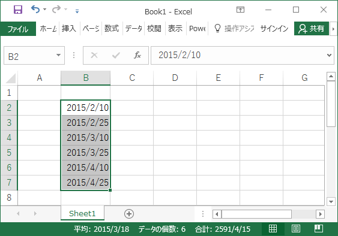Open the 表示 tab
The width and height of the screenshot is (338, 236).
175,28
